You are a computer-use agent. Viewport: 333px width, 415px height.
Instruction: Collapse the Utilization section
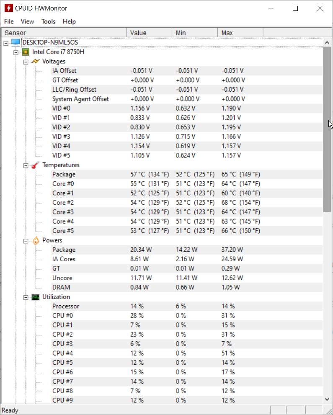pos(26,297)
